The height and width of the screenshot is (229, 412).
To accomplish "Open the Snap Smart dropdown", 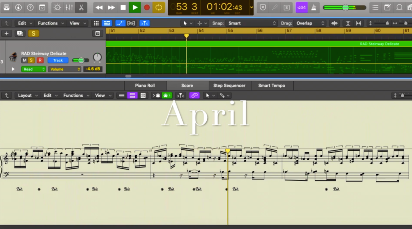I will click(252, 23).
